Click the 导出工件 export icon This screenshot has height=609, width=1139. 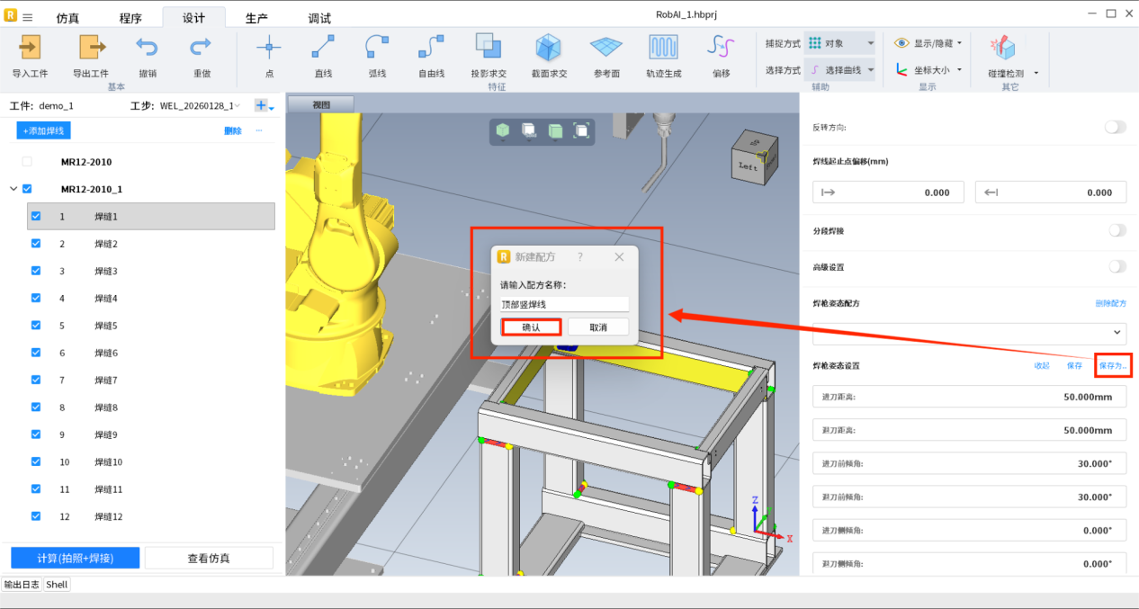[91, 47]
